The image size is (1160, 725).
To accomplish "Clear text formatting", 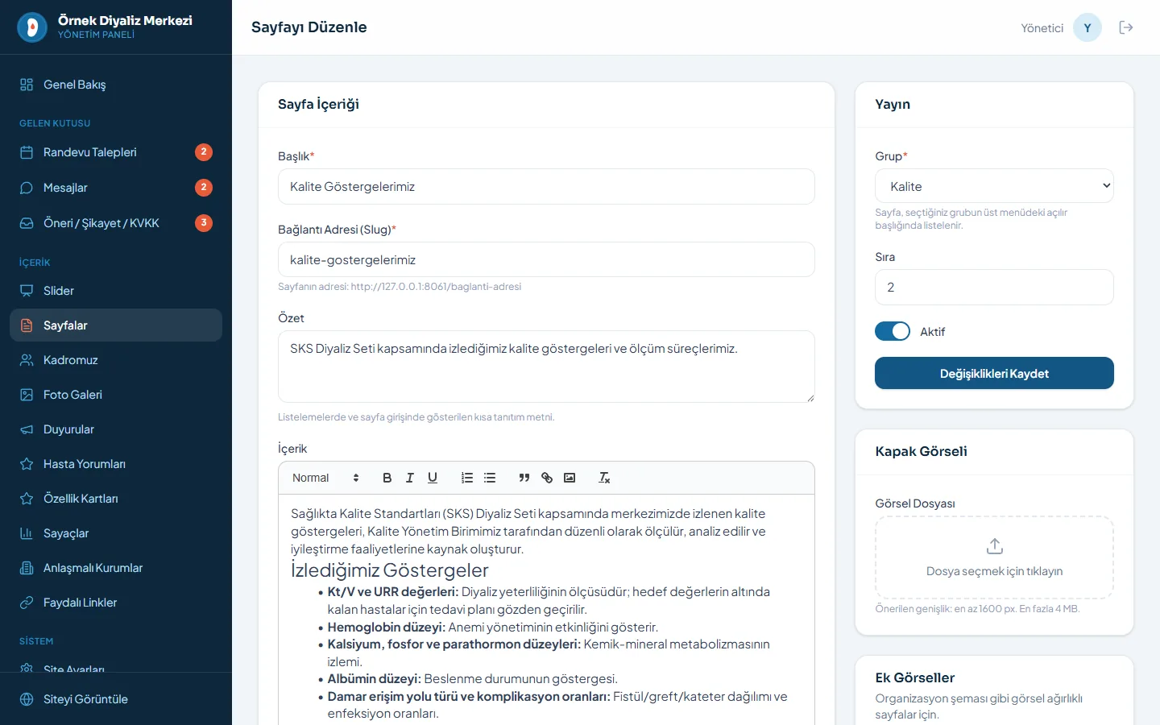I will click(604, 478).
